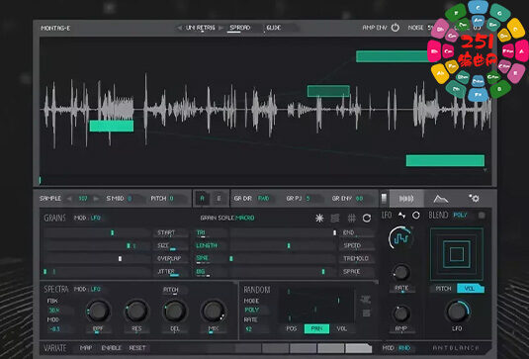This screenshot has height=359, width=529.
Task: Open the SINE dropdown beside TREMOLO
Action: coord(203,258)
